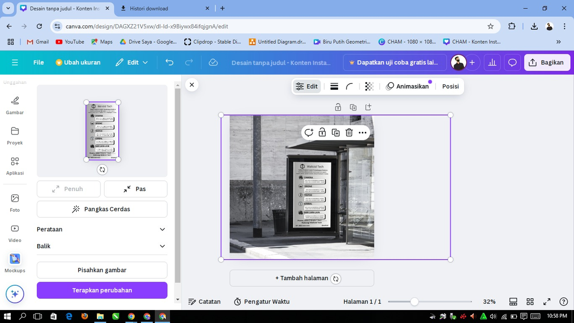Open the 32% zoom percentage menu
Image resolution: width=574 pixels, height=323 pixels.
click(489, 301)
